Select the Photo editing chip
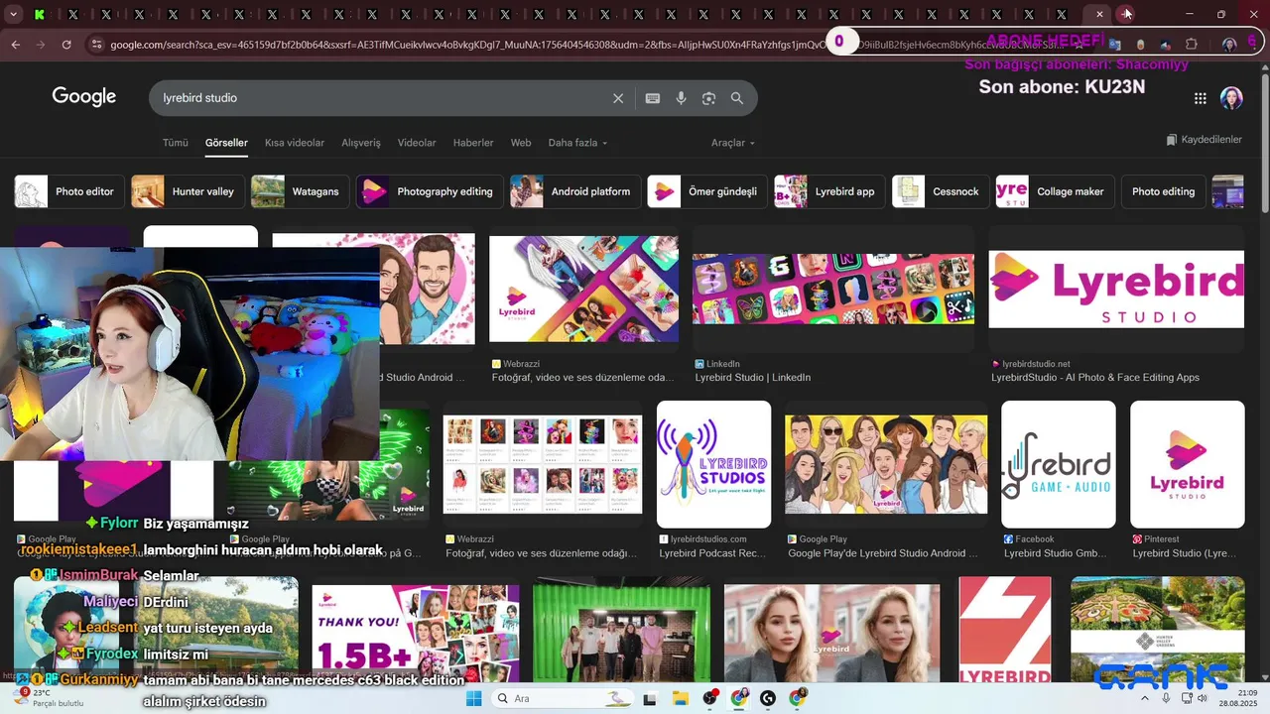This screenshot has height=714, width=1270. 1163,191
